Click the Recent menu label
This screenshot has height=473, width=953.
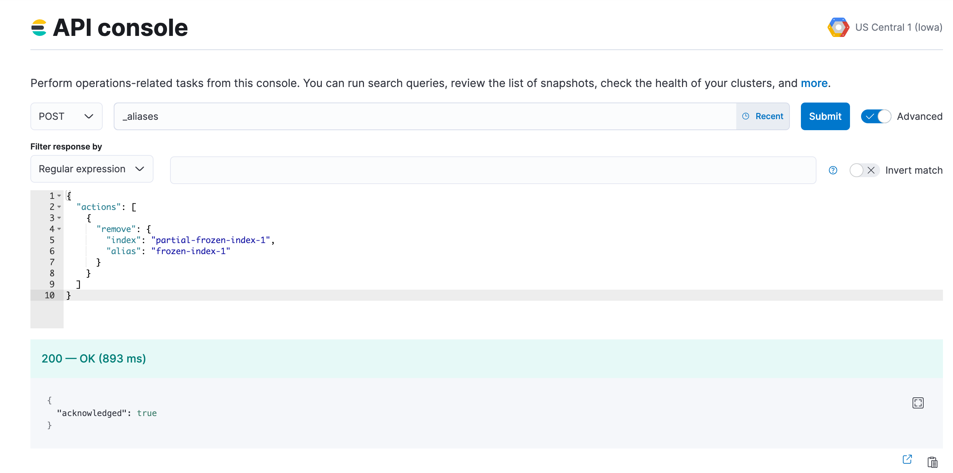tap(769, 116)
